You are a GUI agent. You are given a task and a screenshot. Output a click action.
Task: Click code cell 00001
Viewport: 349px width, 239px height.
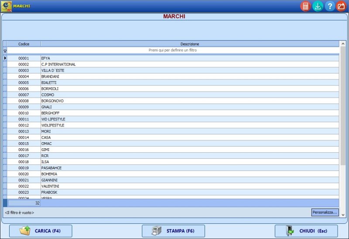tap(24, 58)
